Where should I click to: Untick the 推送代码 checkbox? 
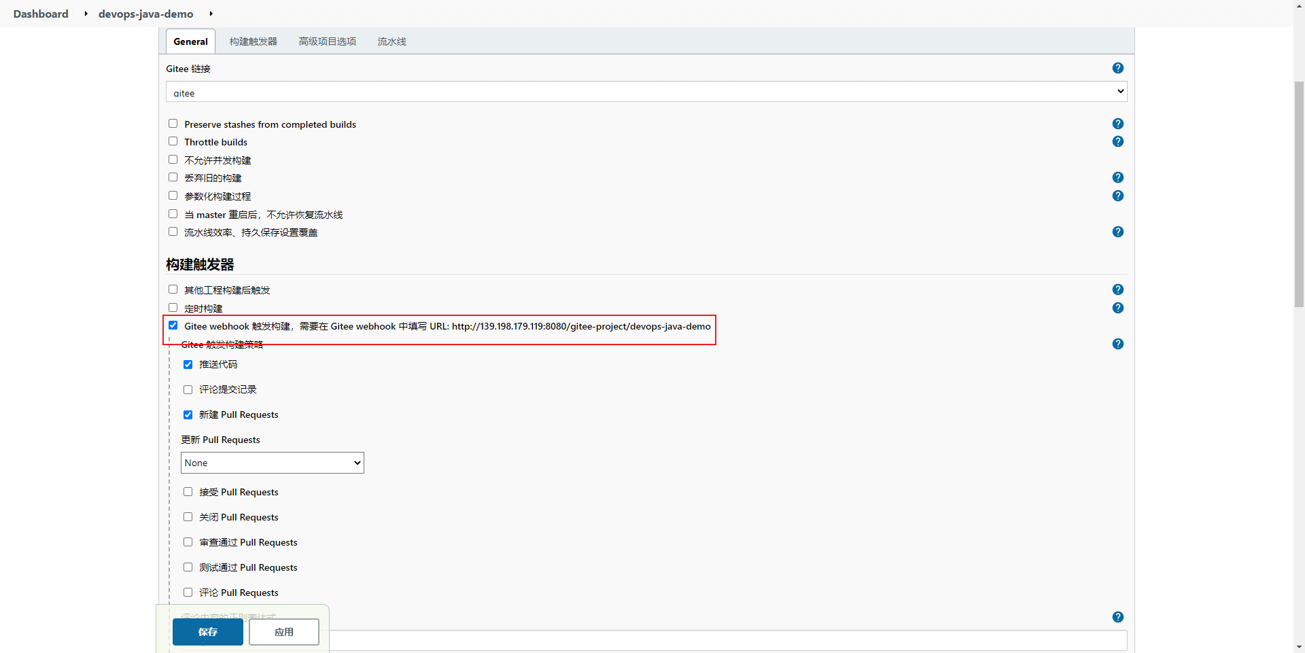pos(188,365)
